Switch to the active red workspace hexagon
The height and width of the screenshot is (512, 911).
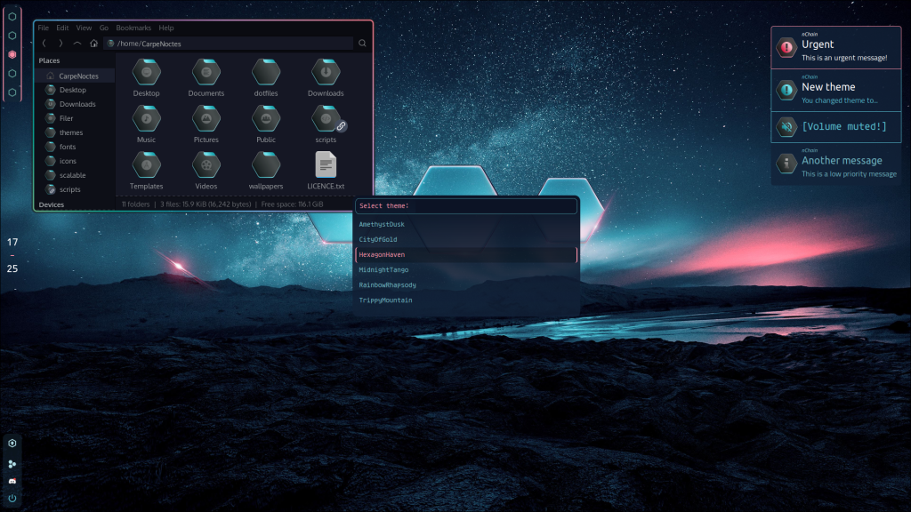tap(12, 54)
